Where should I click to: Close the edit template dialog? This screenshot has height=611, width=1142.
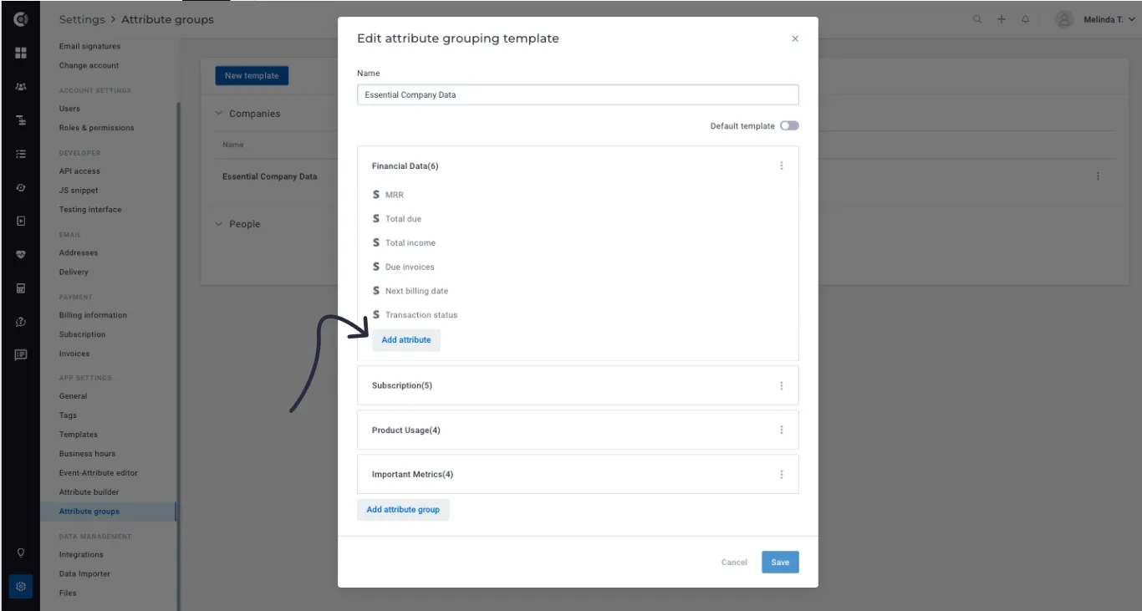click(x=795, y=38)
